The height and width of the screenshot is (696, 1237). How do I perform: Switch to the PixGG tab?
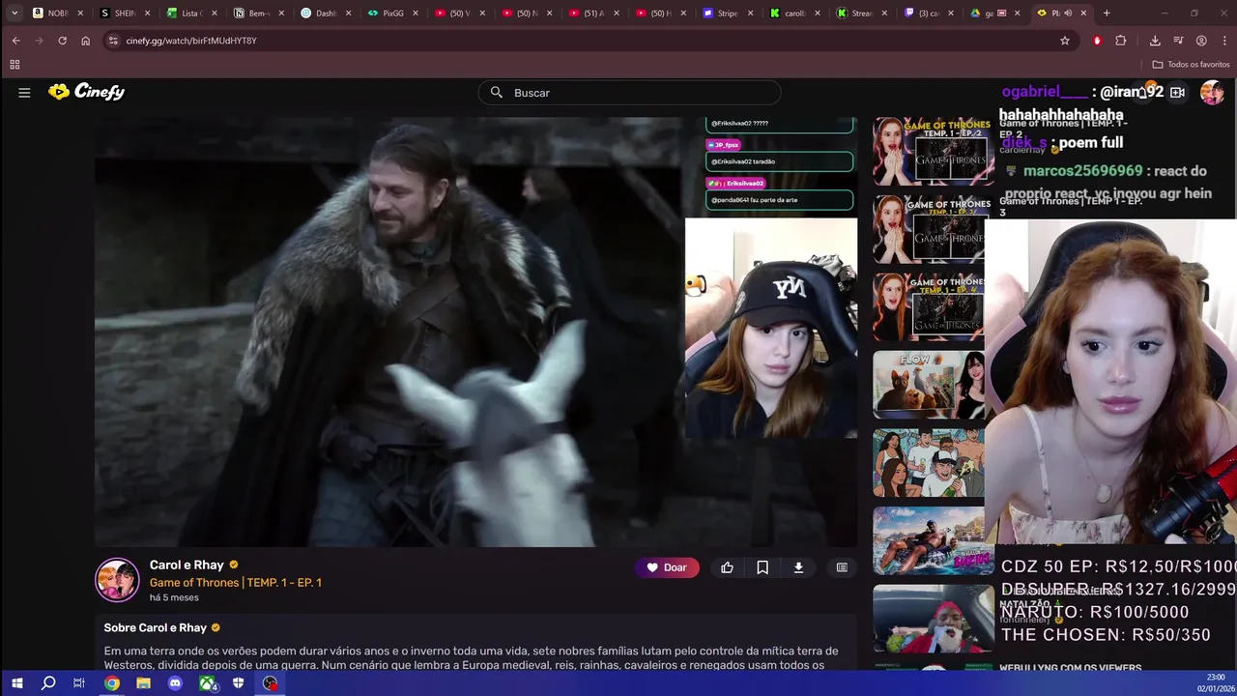pos(393,14)
